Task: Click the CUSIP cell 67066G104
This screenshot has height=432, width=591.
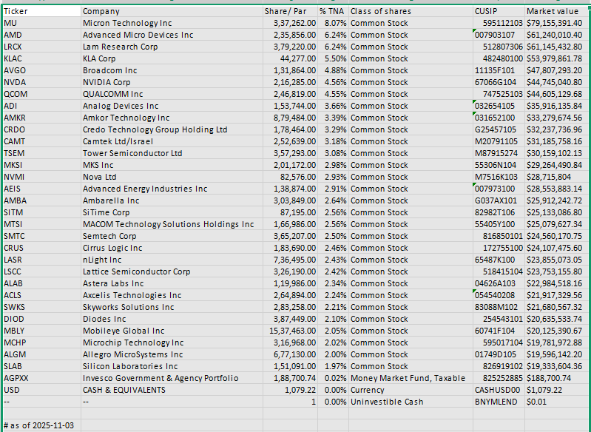Action: point(498,82)
